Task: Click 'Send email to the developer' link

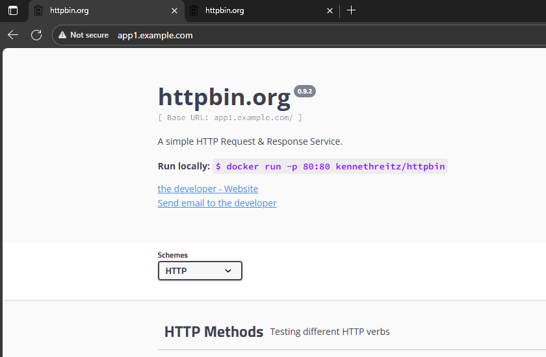Action: point(217,203)
